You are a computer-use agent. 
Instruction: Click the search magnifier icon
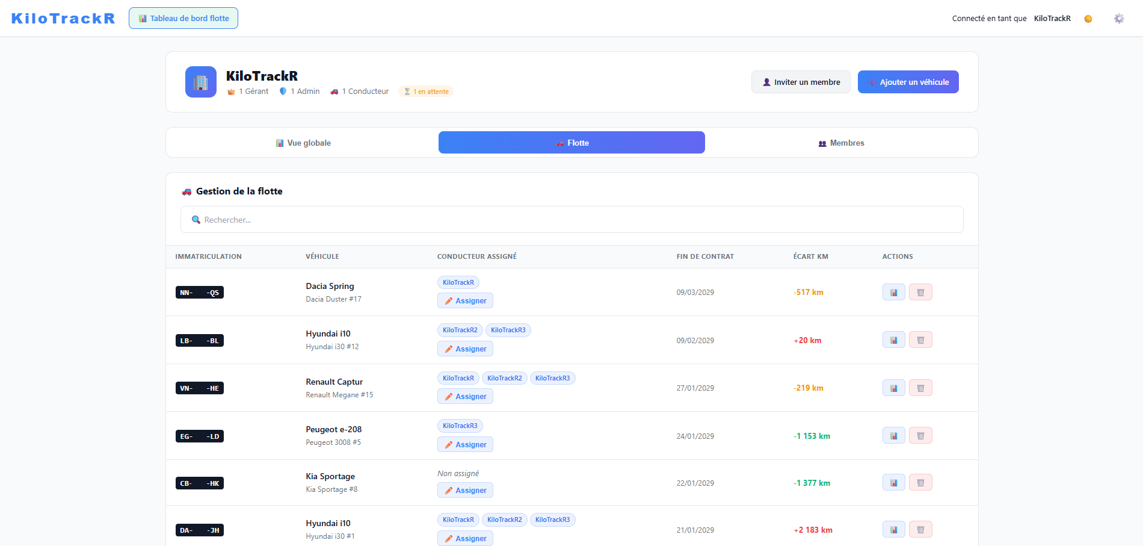[196, 220]
